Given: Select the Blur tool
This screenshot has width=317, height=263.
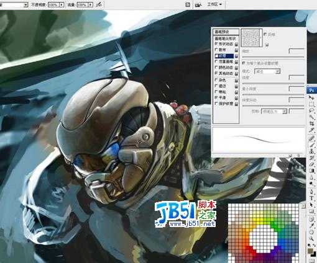Looking at the screenshot, I should point(312,177).
